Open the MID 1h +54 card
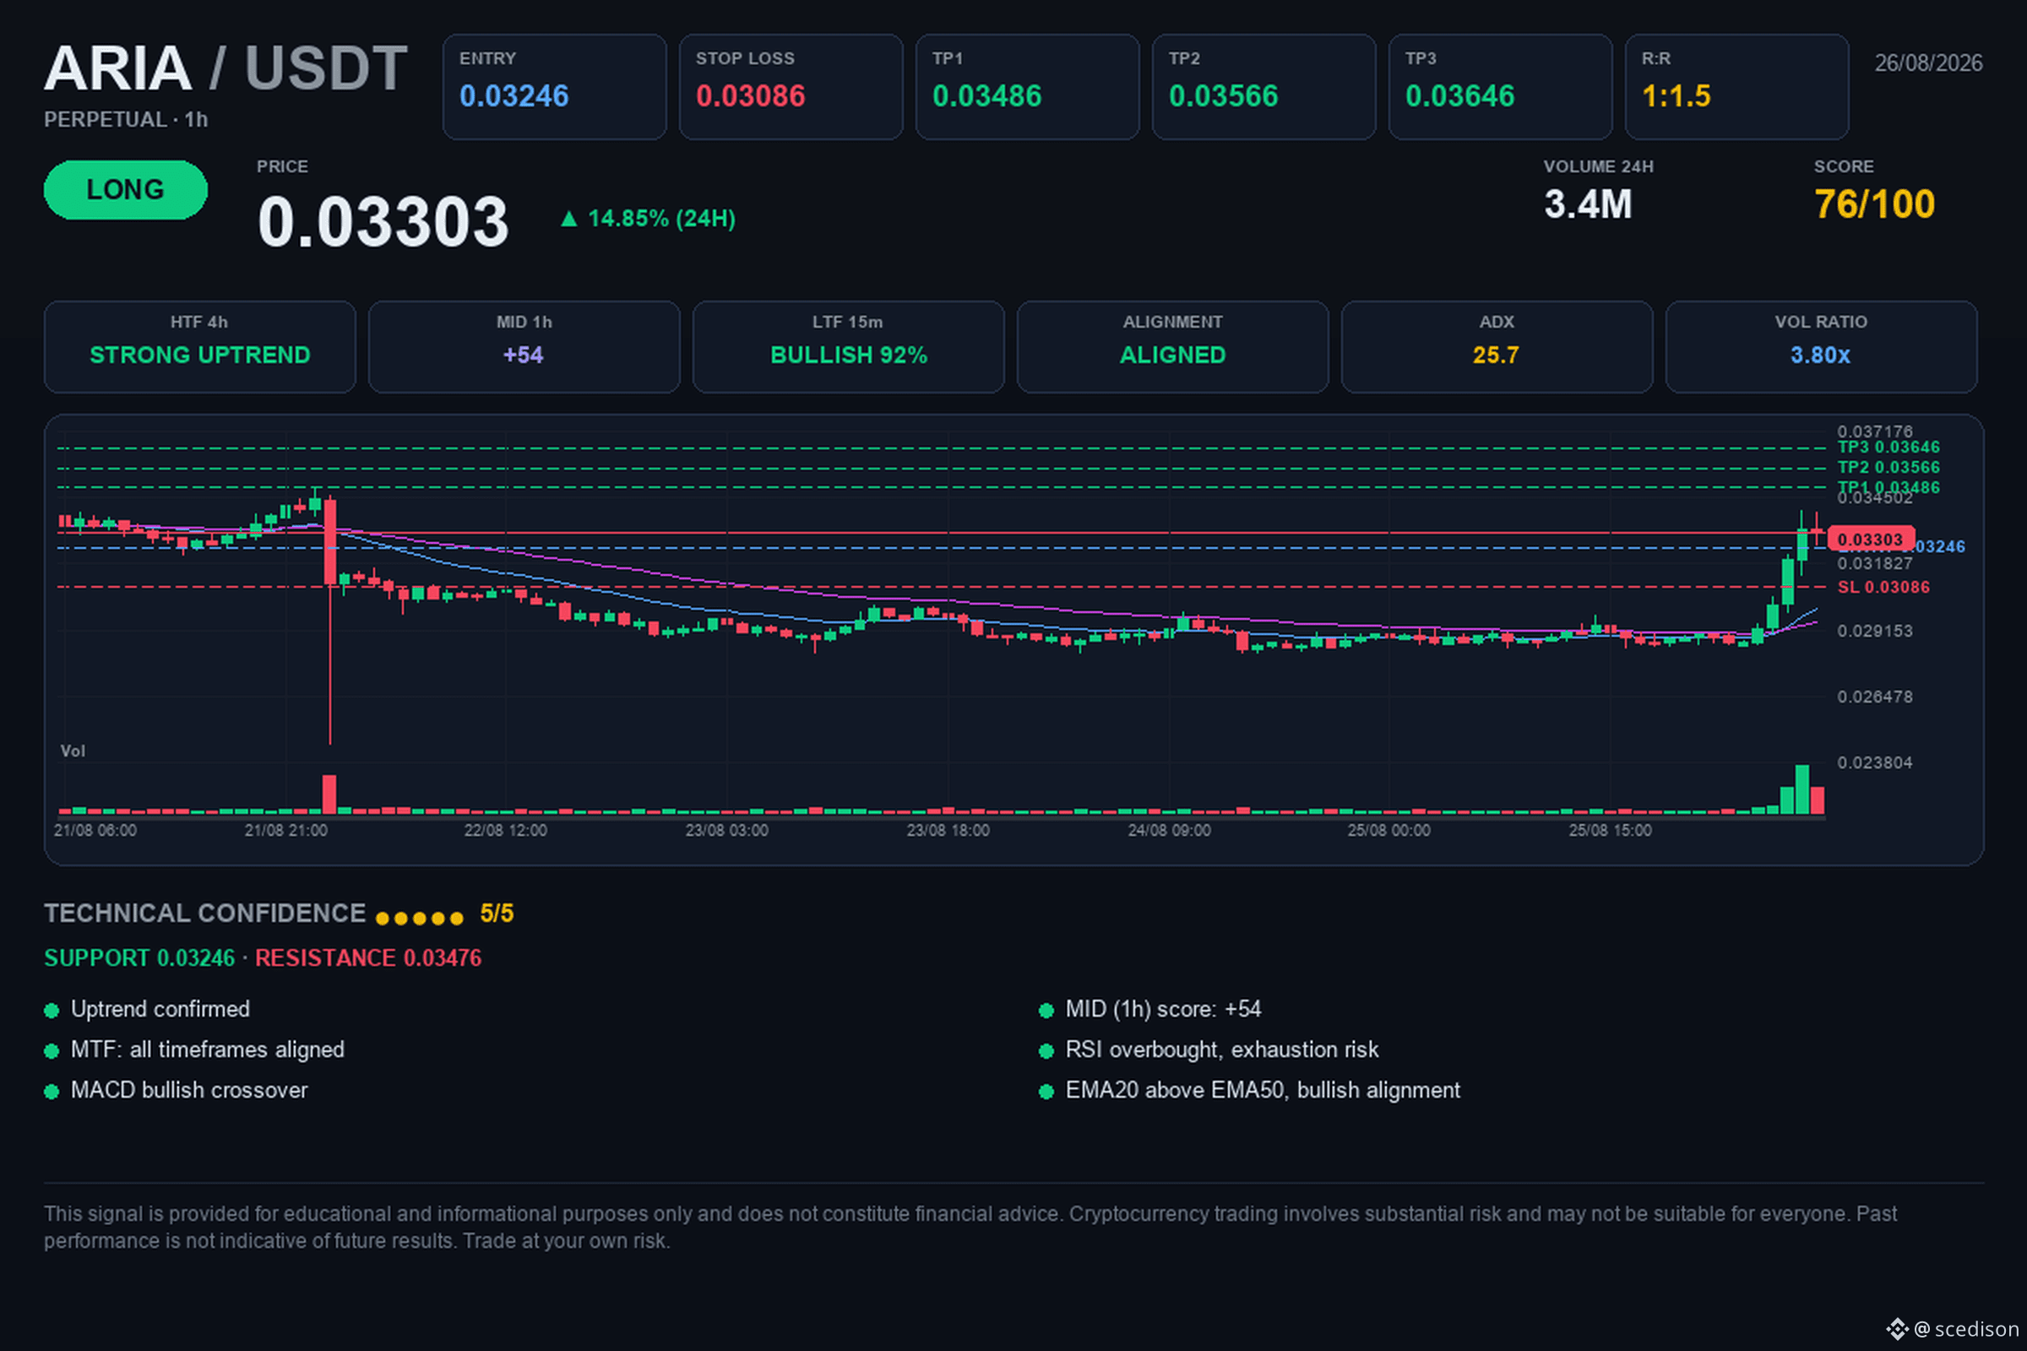 (524, 347)
